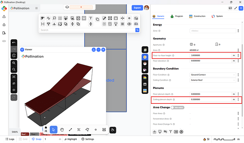Open options for Floor elevation row
This screenshot has height=143, width=244.
pos(238,61)
